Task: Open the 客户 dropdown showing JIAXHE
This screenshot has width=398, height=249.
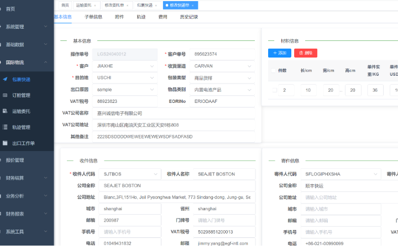Action: coord(125,66)
